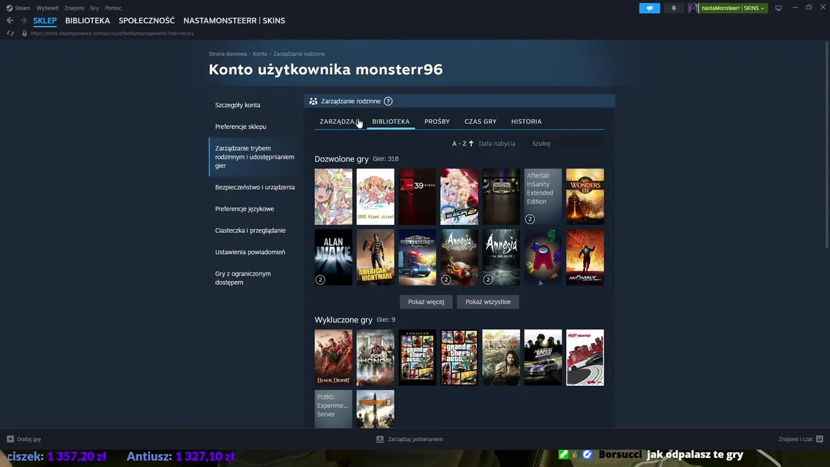
Task: Open friends and chat icon
Action: pos(820,439)
